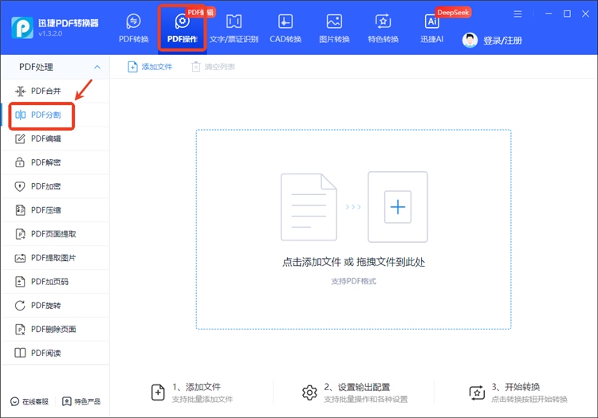Open the 图片转换 tool
598x418 pixels.
[334, 28]
